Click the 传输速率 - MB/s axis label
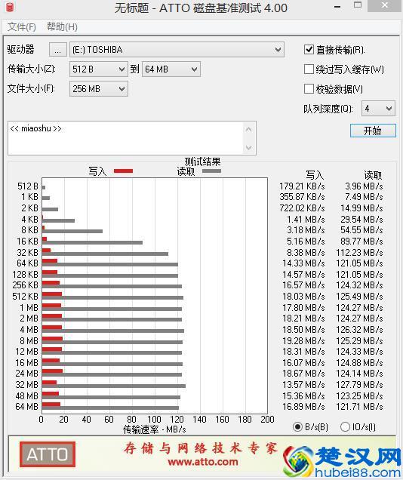This screenshot has width=403, height=480. [155, 429]
